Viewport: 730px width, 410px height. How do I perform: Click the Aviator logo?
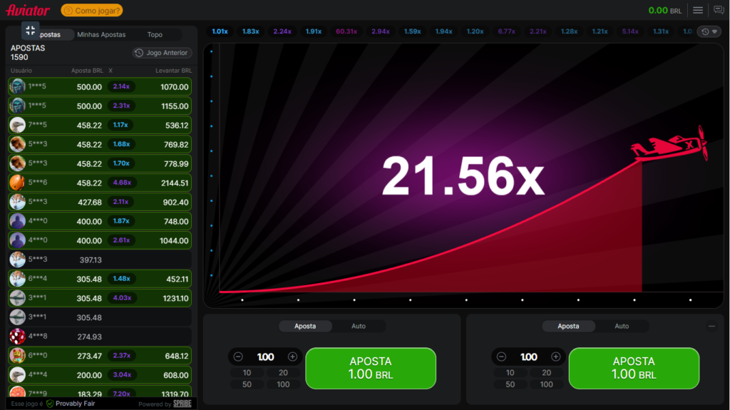28,10
